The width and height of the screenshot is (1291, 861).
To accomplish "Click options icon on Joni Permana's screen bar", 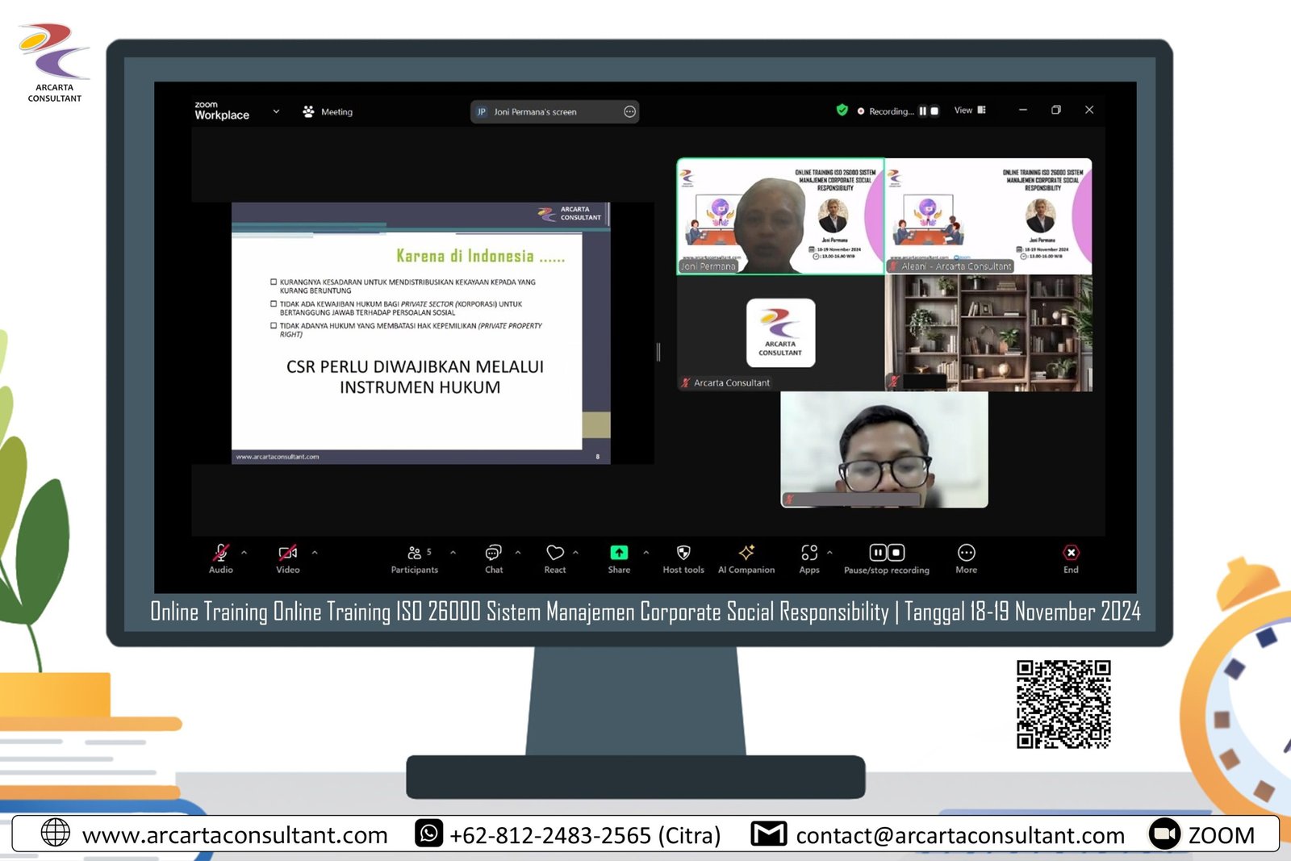I will (x=629, y=112).
